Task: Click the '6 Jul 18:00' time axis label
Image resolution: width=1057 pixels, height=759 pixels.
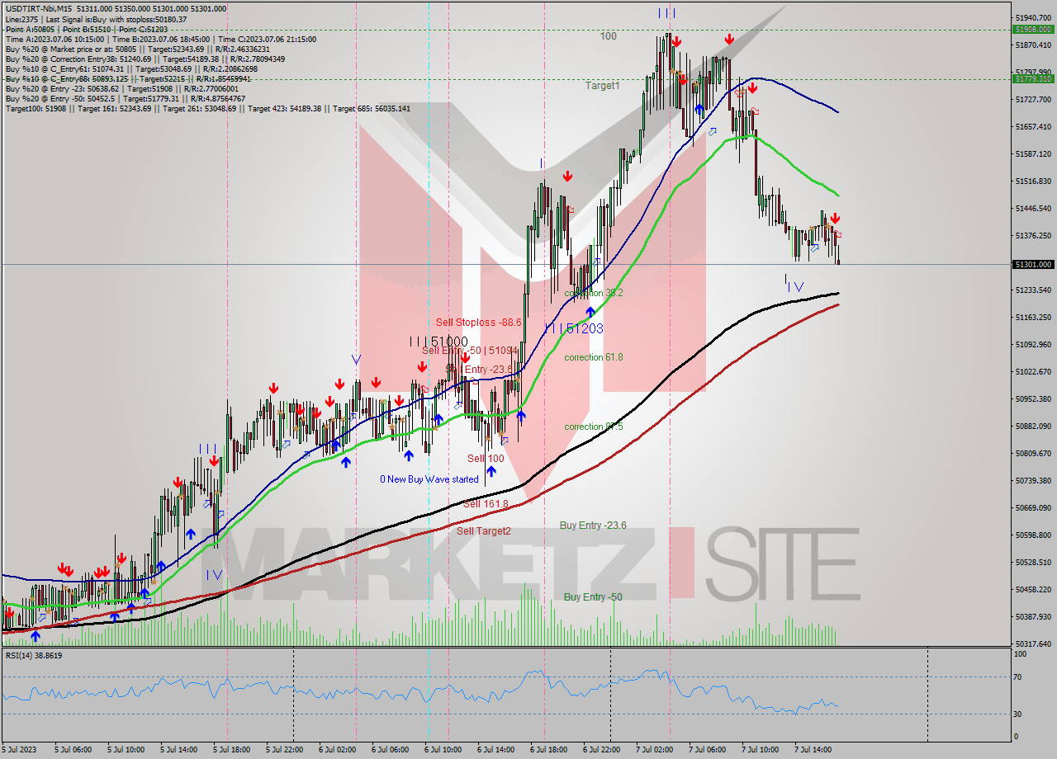Action: (x=549, y=750)
